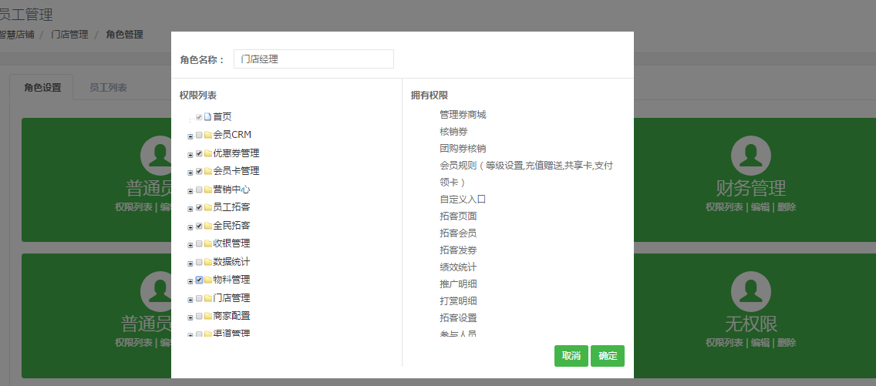Click the folder icon of 会员CRM
The width and height of the screenshot is (876, 386).
click(208, 135)
